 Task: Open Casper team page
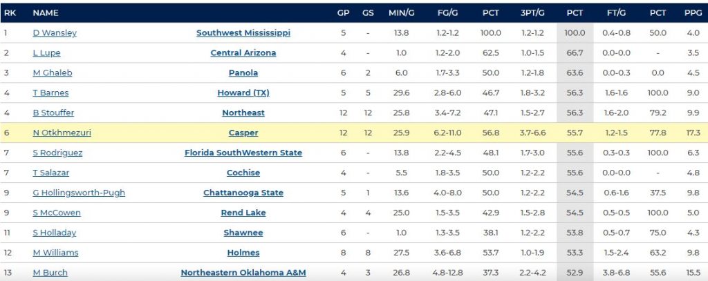243,133
